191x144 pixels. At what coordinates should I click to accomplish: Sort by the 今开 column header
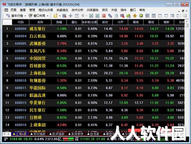(120, 22)
